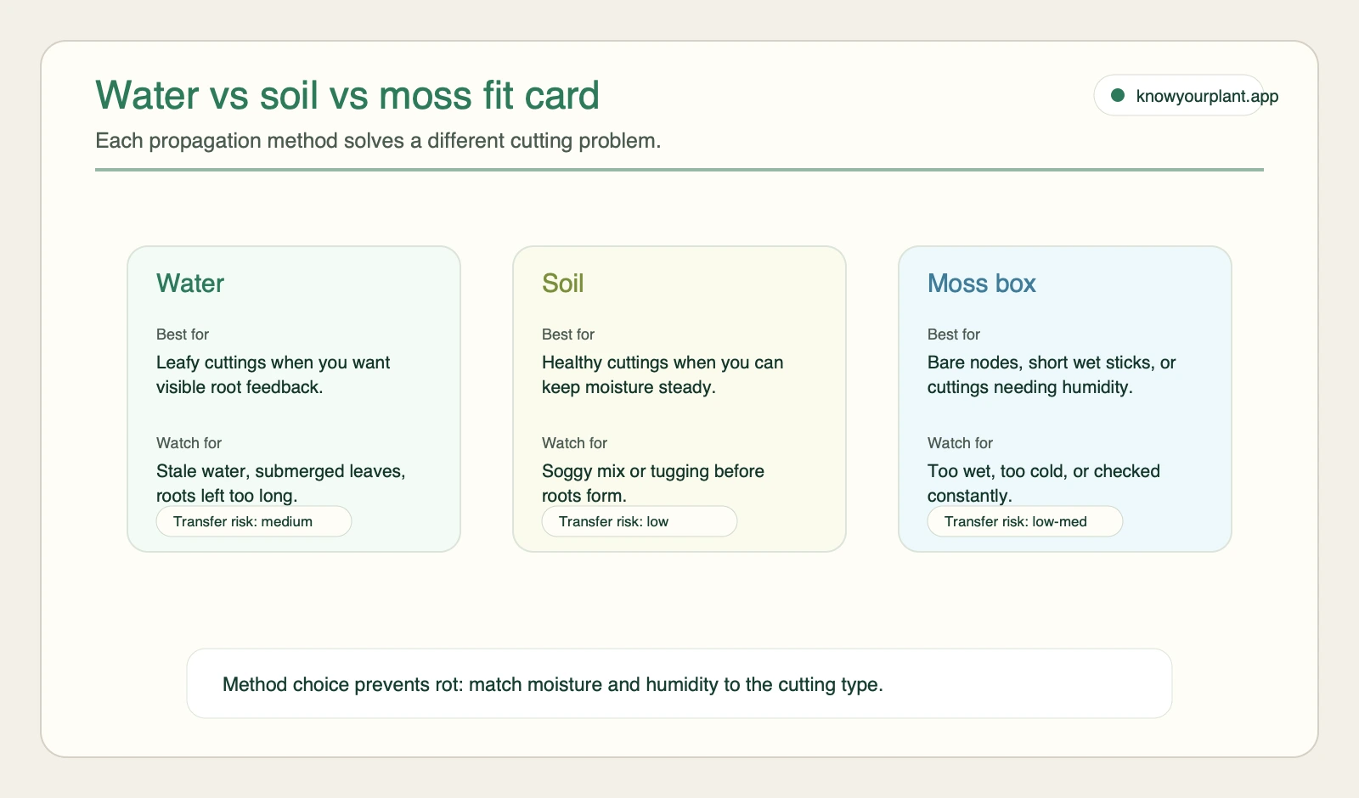The width and height of the screenshot is (1359, 798).
Task: Click the Watch for label in Moss box card
Action: click(x=960, y=443)
